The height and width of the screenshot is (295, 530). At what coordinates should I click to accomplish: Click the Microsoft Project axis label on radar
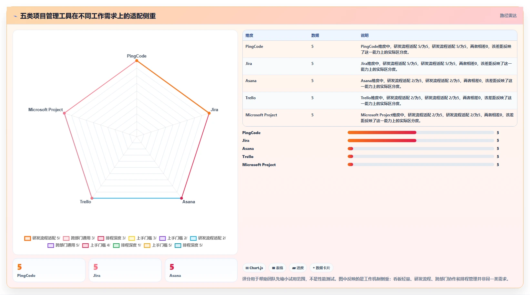[46, 110]
